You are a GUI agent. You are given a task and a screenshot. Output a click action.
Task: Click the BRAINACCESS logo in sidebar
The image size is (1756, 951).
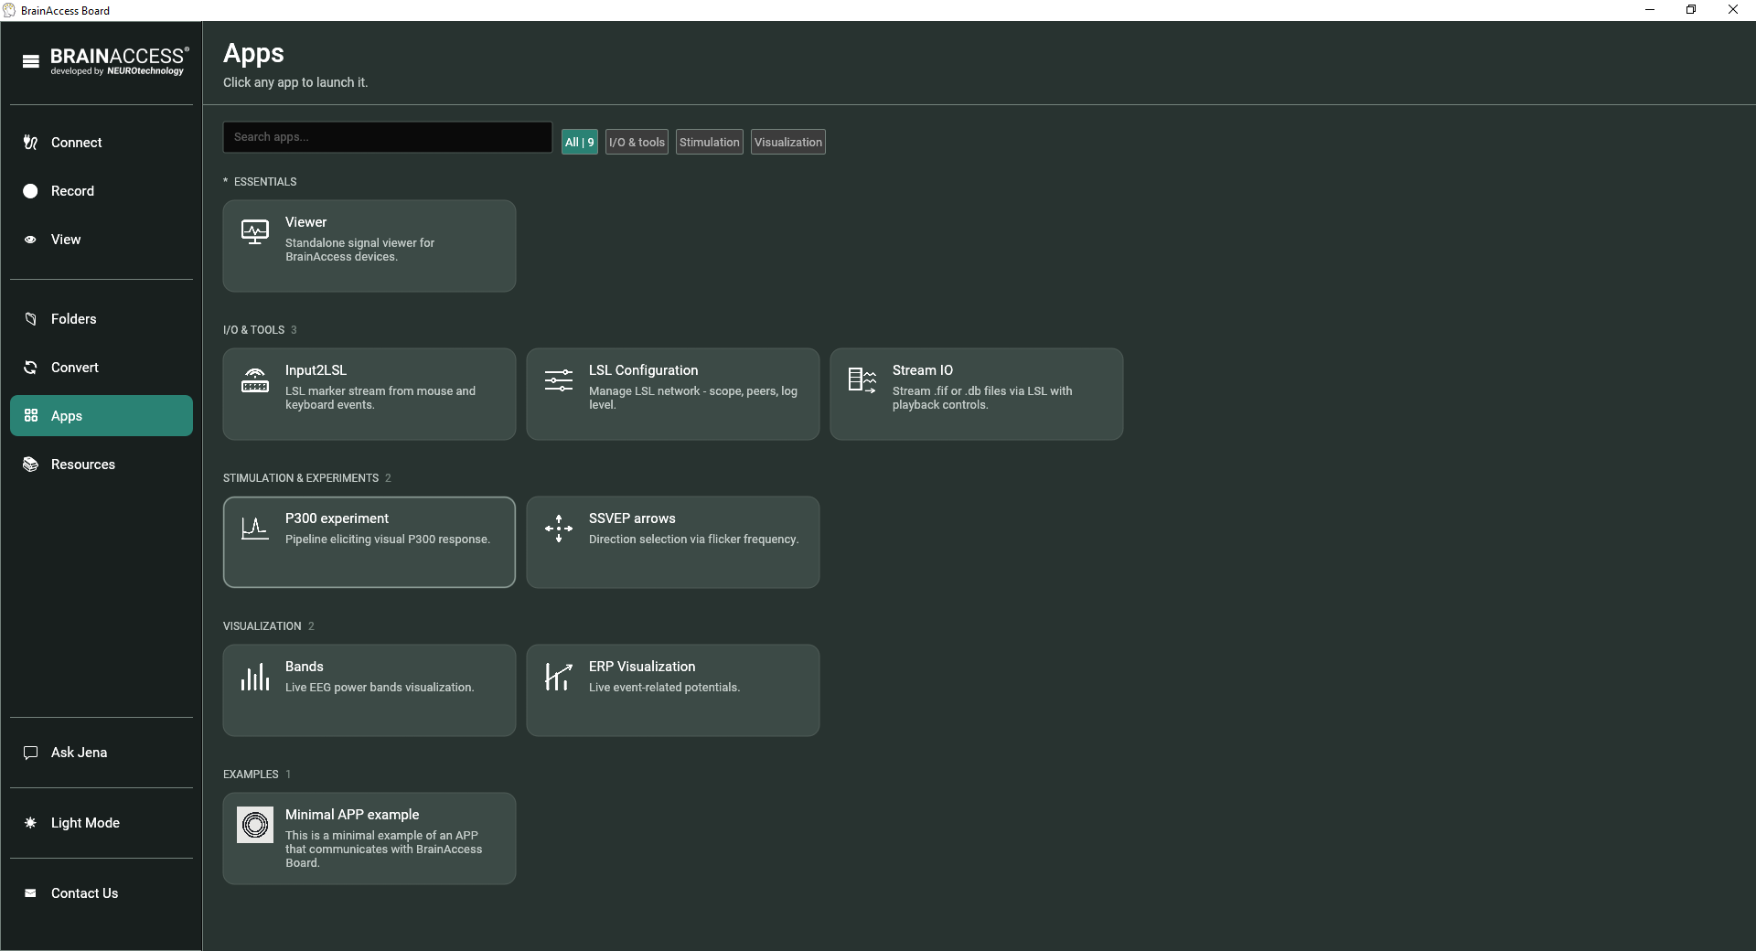click(x=120, y=61)
